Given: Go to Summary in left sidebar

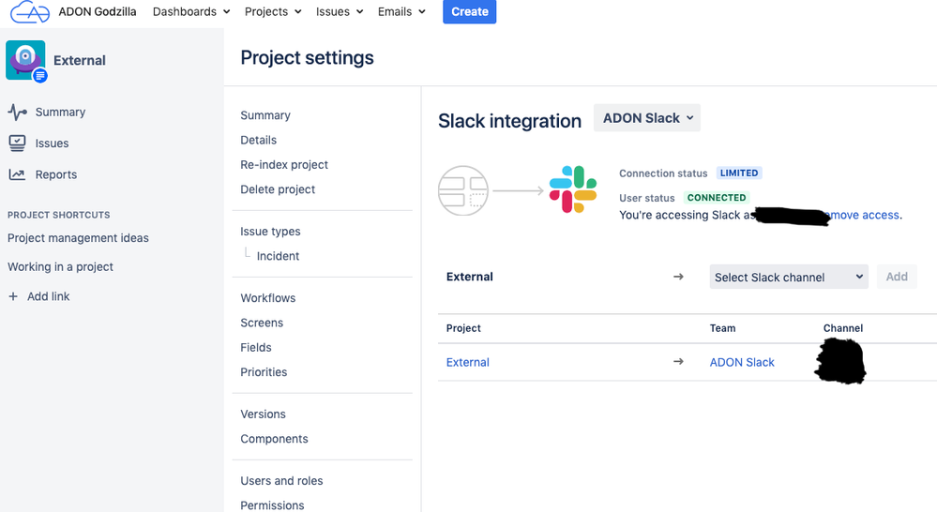Looking at the screenshot, I should click(60, 112).
